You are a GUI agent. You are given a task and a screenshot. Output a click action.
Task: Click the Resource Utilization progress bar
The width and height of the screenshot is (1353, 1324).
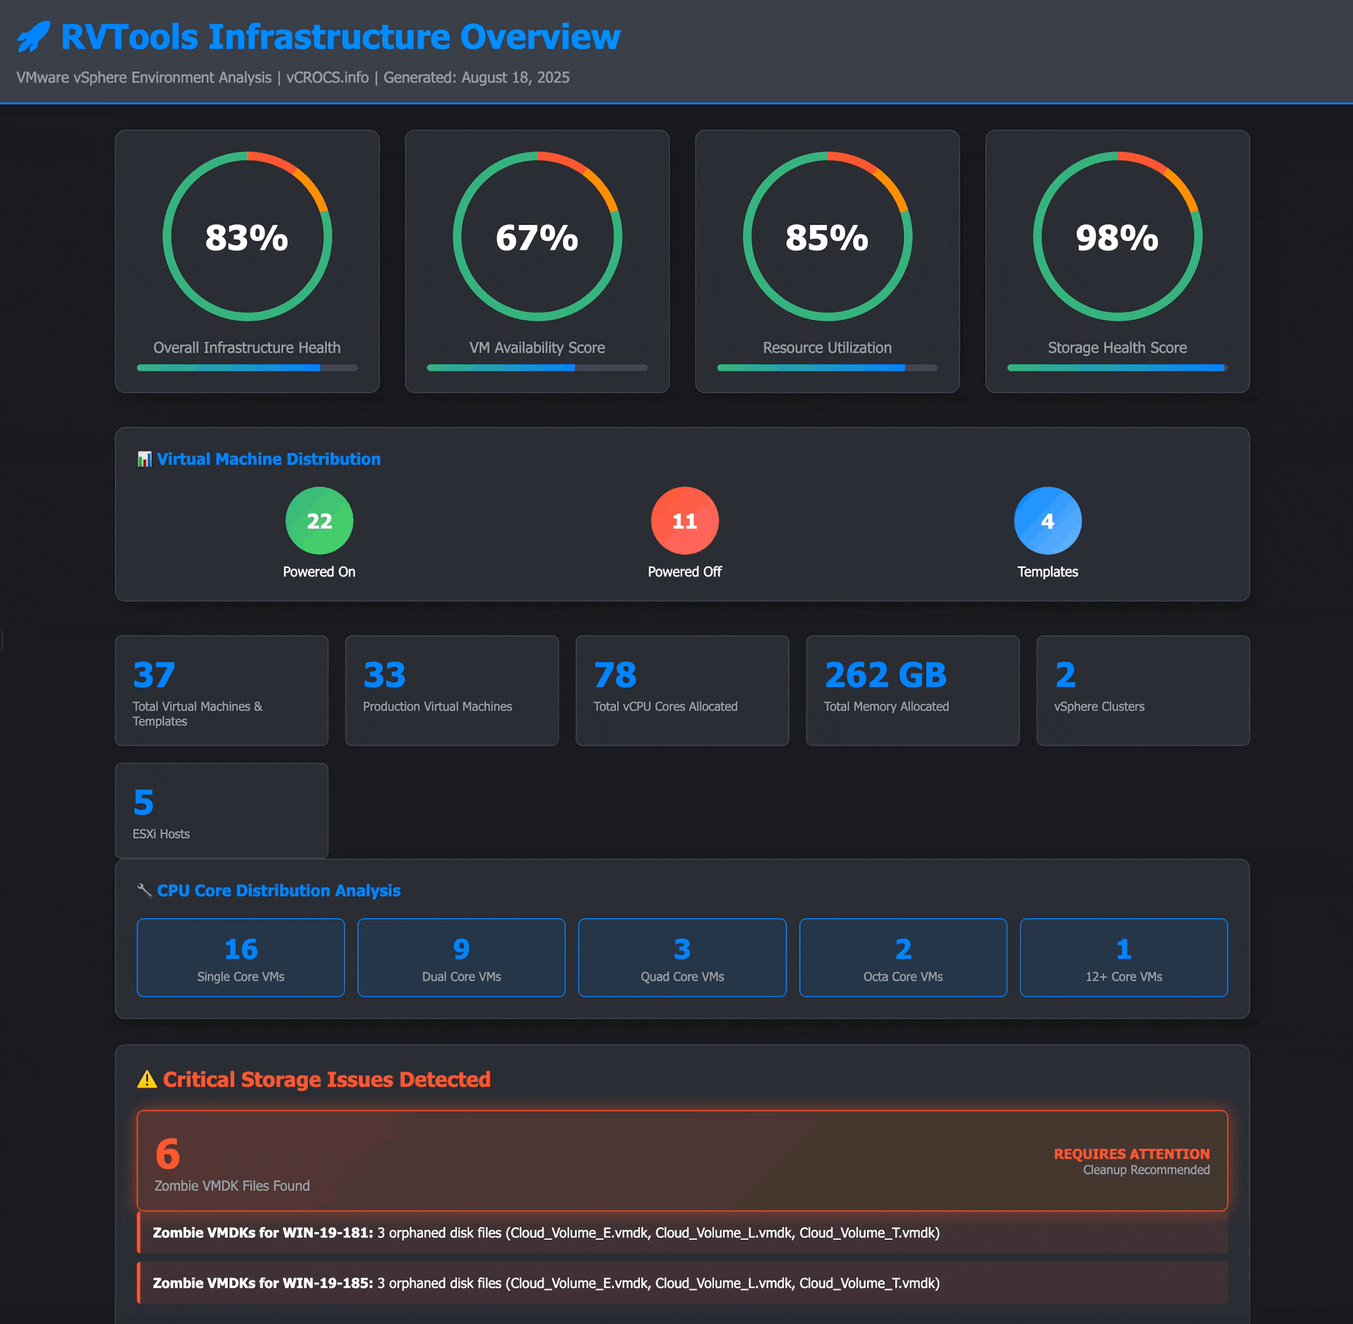(x=827, y=368)
